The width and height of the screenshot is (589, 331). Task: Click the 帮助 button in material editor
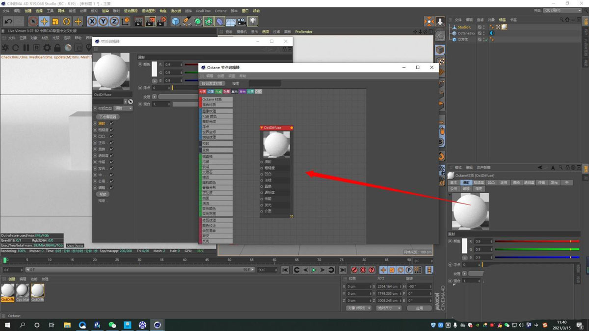point(103,194)
